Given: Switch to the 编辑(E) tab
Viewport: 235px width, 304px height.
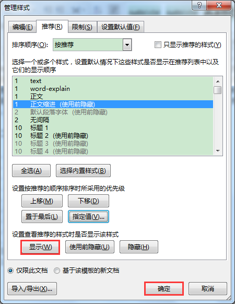Looking at the screenshot, I should pyautogui.click(x=22, y=27).
